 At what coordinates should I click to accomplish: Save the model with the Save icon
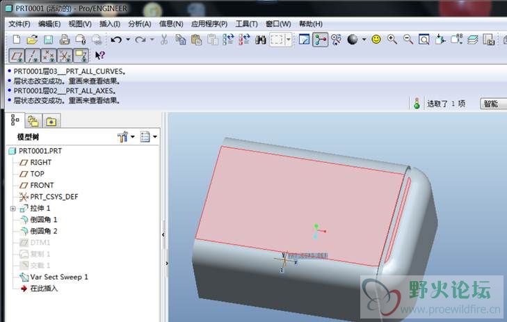coord(49,40)
